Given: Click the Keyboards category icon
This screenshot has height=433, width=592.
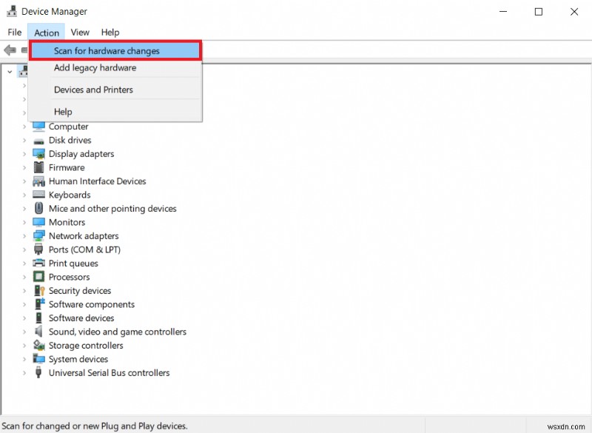Looking at the screenshot, I should 39,195.
